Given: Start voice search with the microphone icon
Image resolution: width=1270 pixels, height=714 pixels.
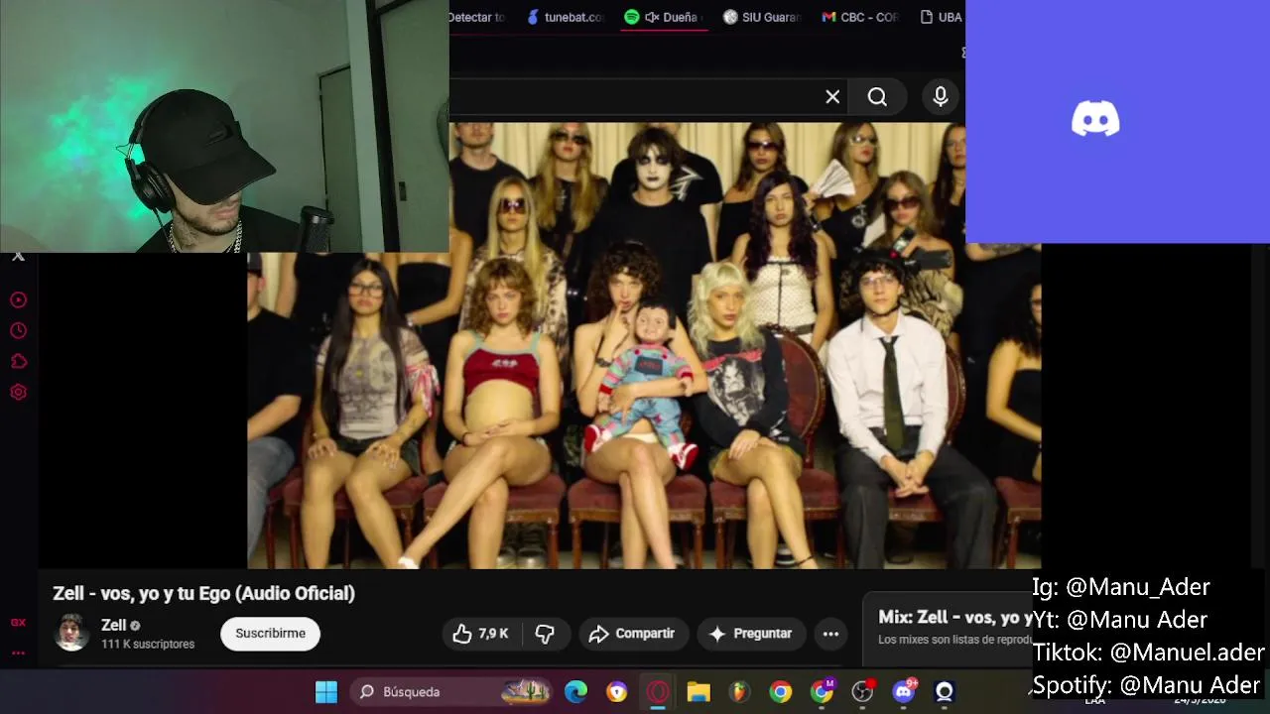Looking at the screenshot, I should (x=941, y=97).
